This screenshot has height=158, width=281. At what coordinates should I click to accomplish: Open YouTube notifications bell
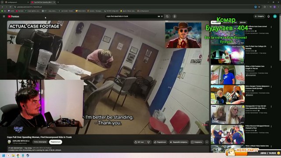point(268,16)
